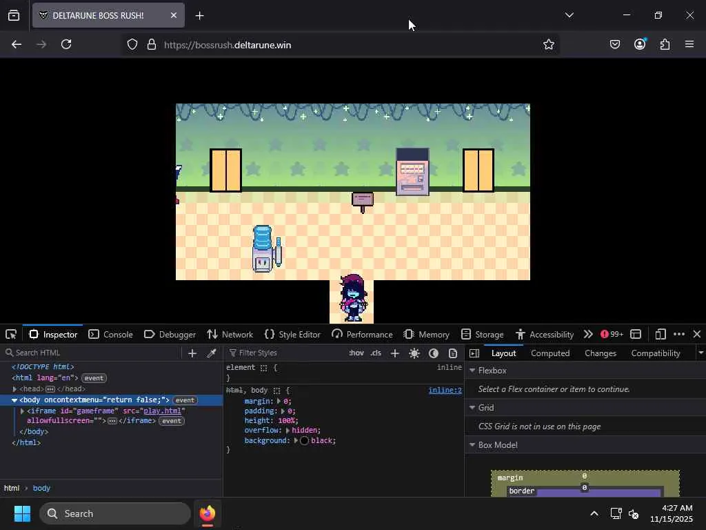Go back one page
Image resolution: width=706 pixels, height=530 pixels.
(x=17, y=44)
